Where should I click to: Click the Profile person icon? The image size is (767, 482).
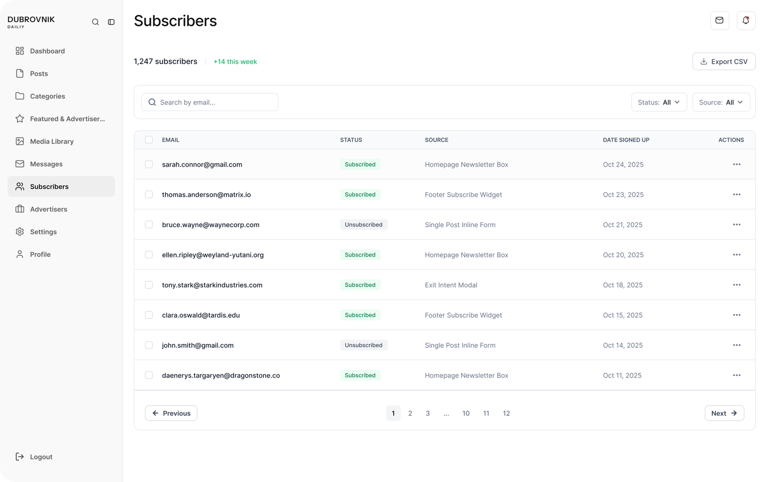click(x=20, y=254)
